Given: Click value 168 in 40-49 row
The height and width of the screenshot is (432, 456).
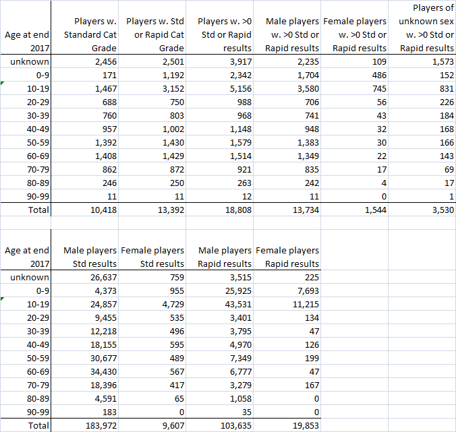Looking at the screenshot, I should (422, 129).
